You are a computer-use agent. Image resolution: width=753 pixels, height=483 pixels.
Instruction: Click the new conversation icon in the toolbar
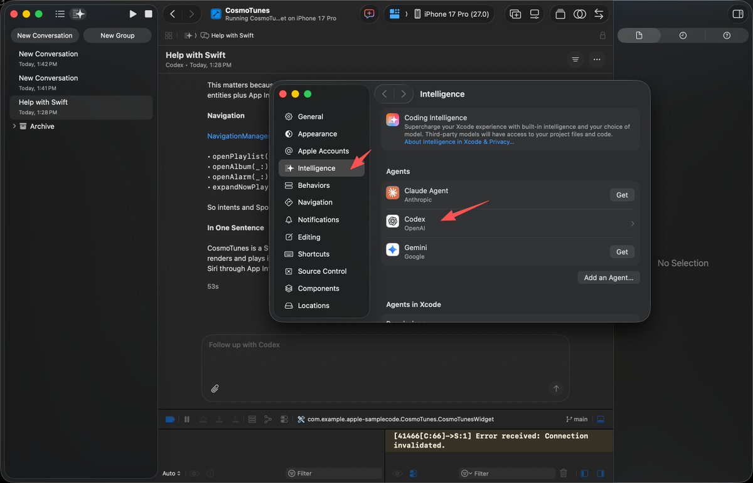tap(369, 14)
